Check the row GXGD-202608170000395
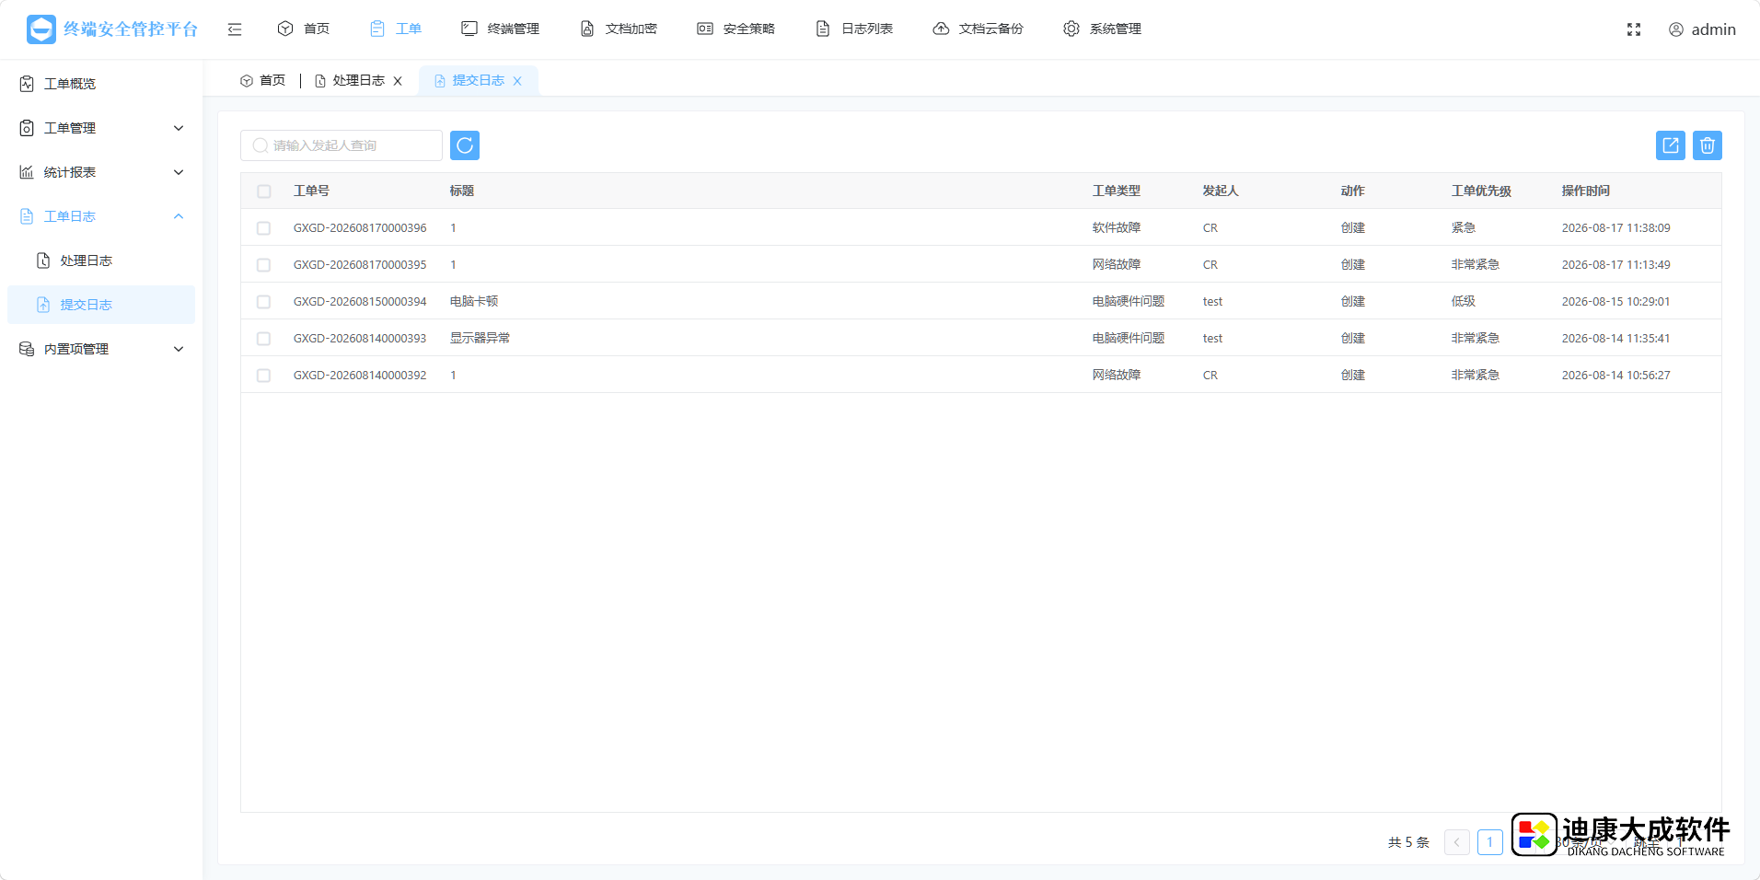The height and width of the screenshot is (880, 1760). [264, 265]
